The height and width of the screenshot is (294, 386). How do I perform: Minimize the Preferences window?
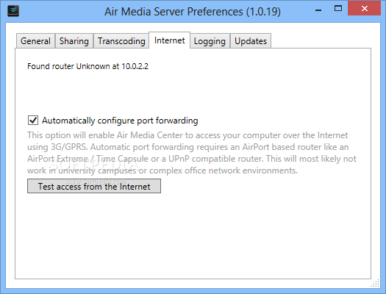[x=318, y=10]
